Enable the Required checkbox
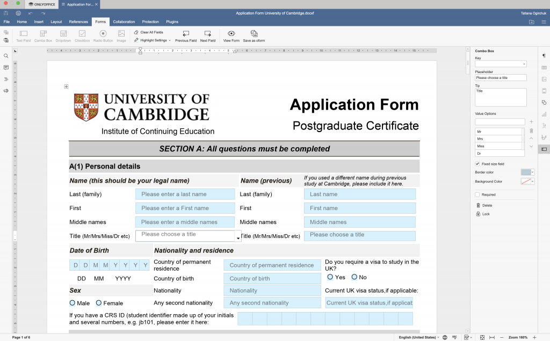The width and height of the screenshot is (550, 341). pos(477,195)
